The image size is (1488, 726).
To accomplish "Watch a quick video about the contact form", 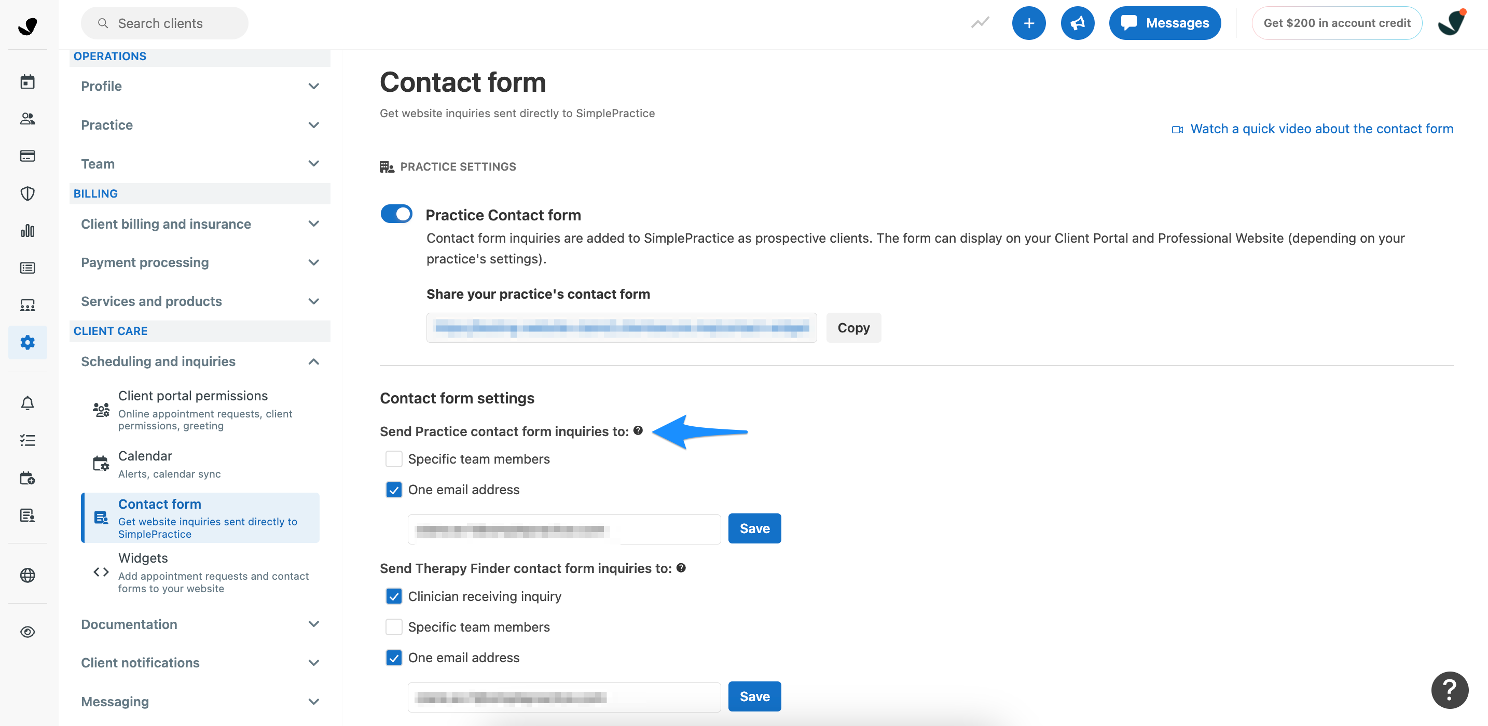I will tap(1321, 128).
